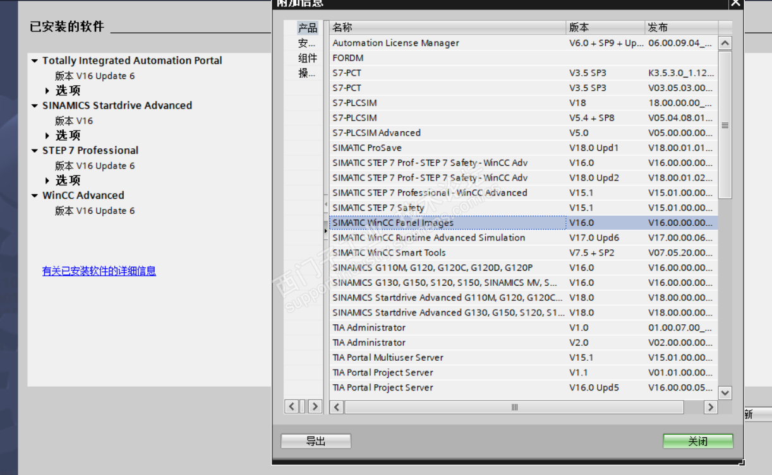The width and height of the screenshot is (772, 475).
Task: Select the 组件 category tab
Action: 308,58
